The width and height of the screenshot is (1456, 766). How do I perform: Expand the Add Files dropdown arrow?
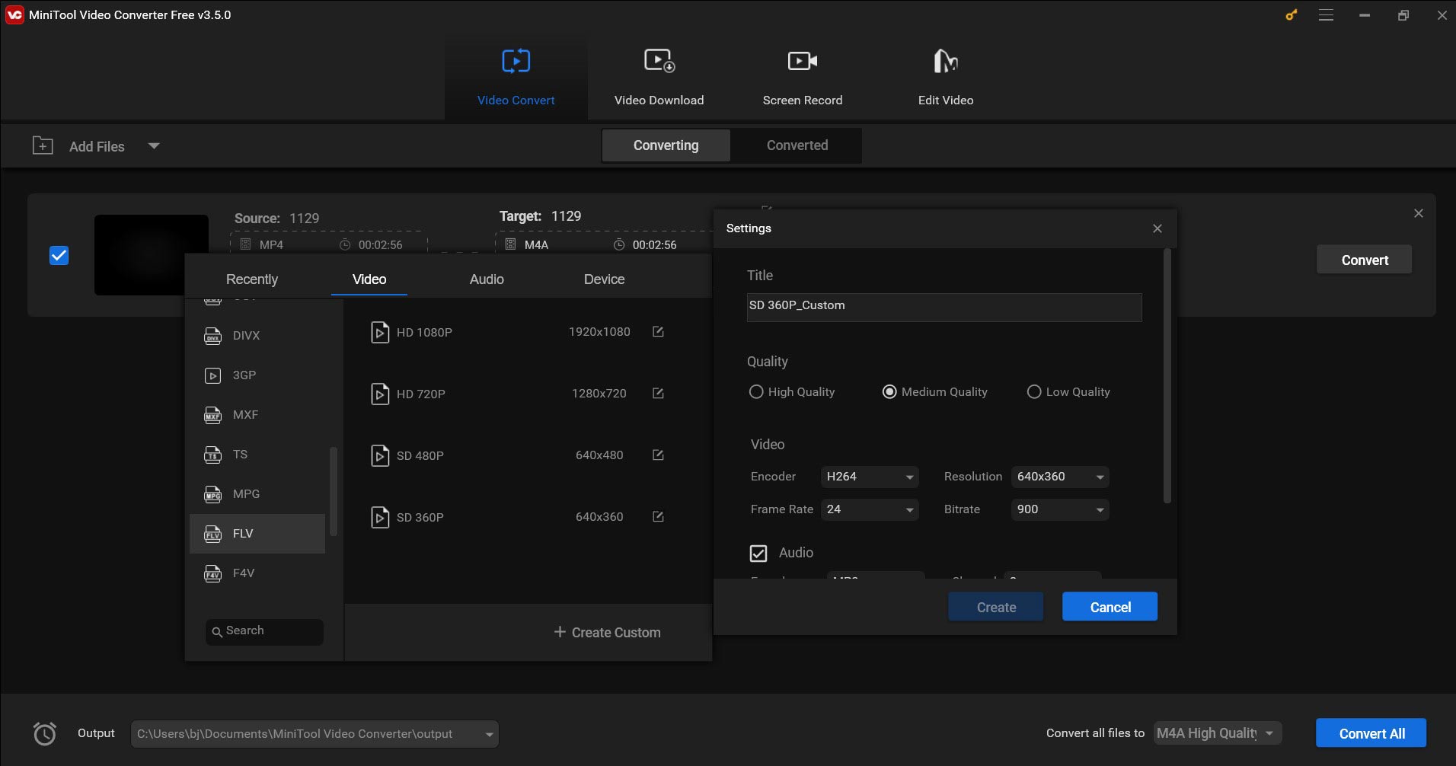coord(154,145)
